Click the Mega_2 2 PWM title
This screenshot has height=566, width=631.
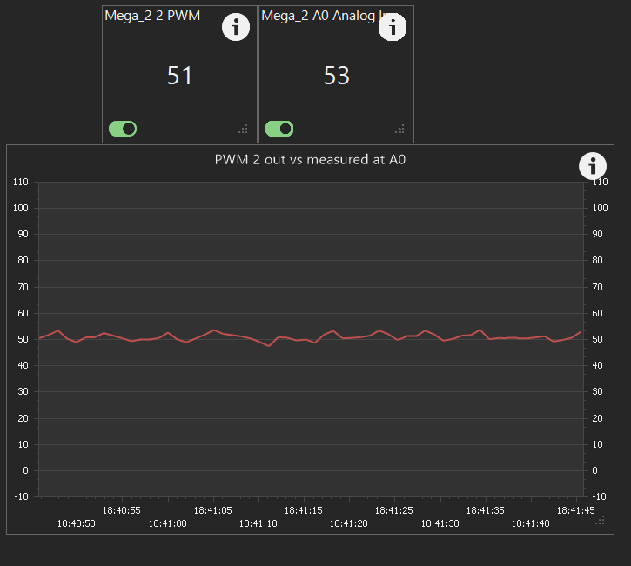coord(152,16)
